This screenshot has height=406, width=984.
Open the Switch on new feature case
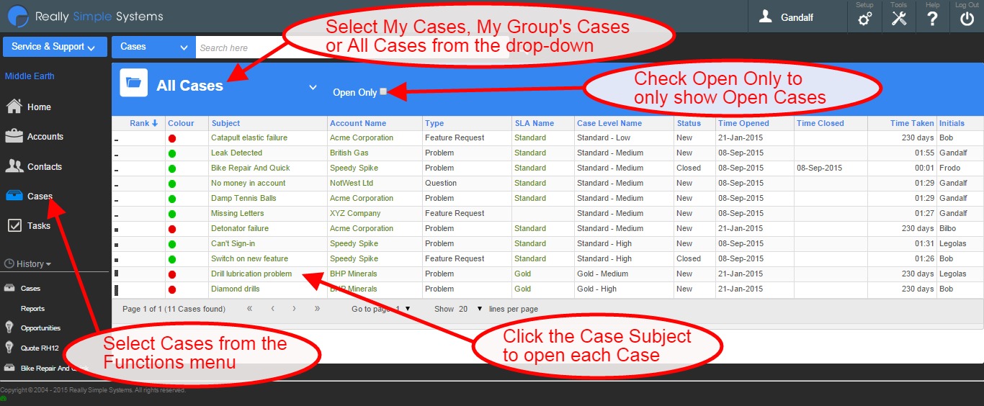(x=249, y=258)
